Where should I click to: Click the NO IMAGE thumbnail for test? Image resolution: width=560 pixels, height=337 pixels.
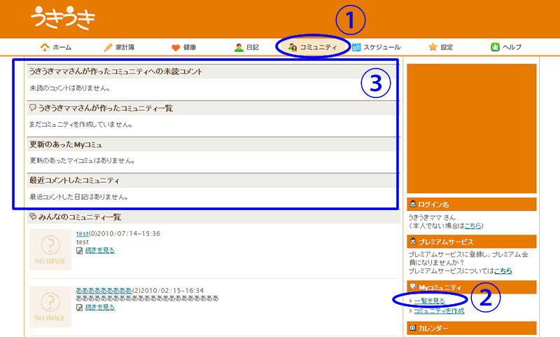(x=50, y=249)
